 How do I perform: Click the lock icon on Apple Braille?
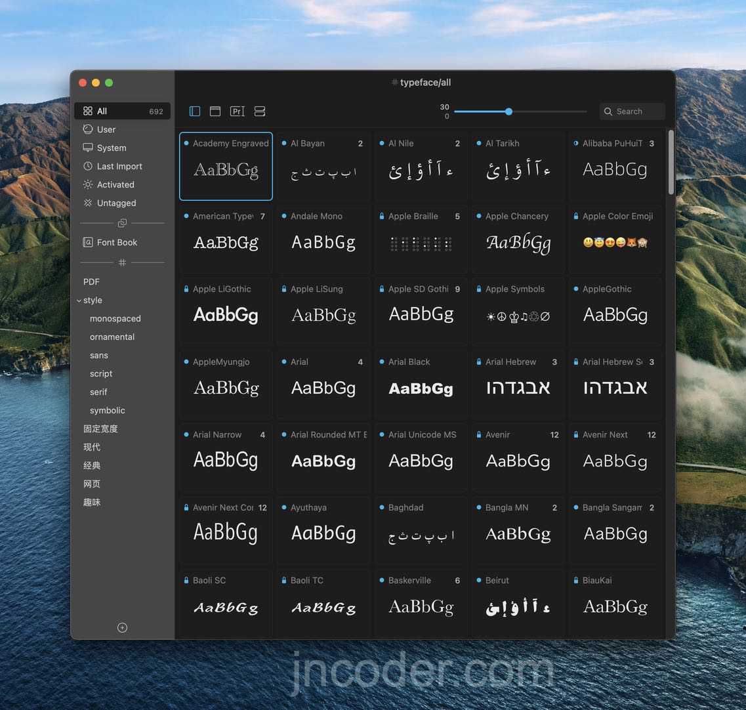(382, 216)
